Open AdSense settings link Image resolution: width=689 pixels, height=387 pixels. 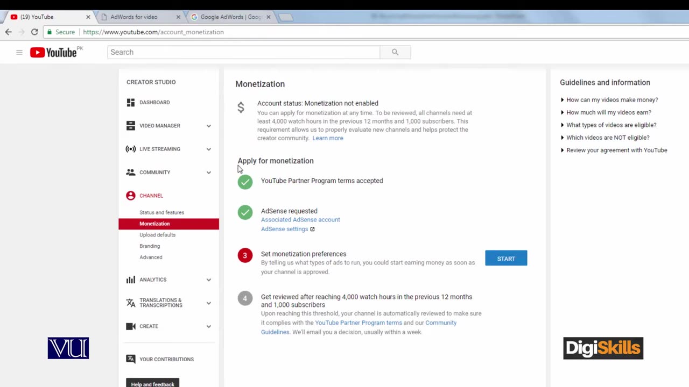tap(284, 229)
